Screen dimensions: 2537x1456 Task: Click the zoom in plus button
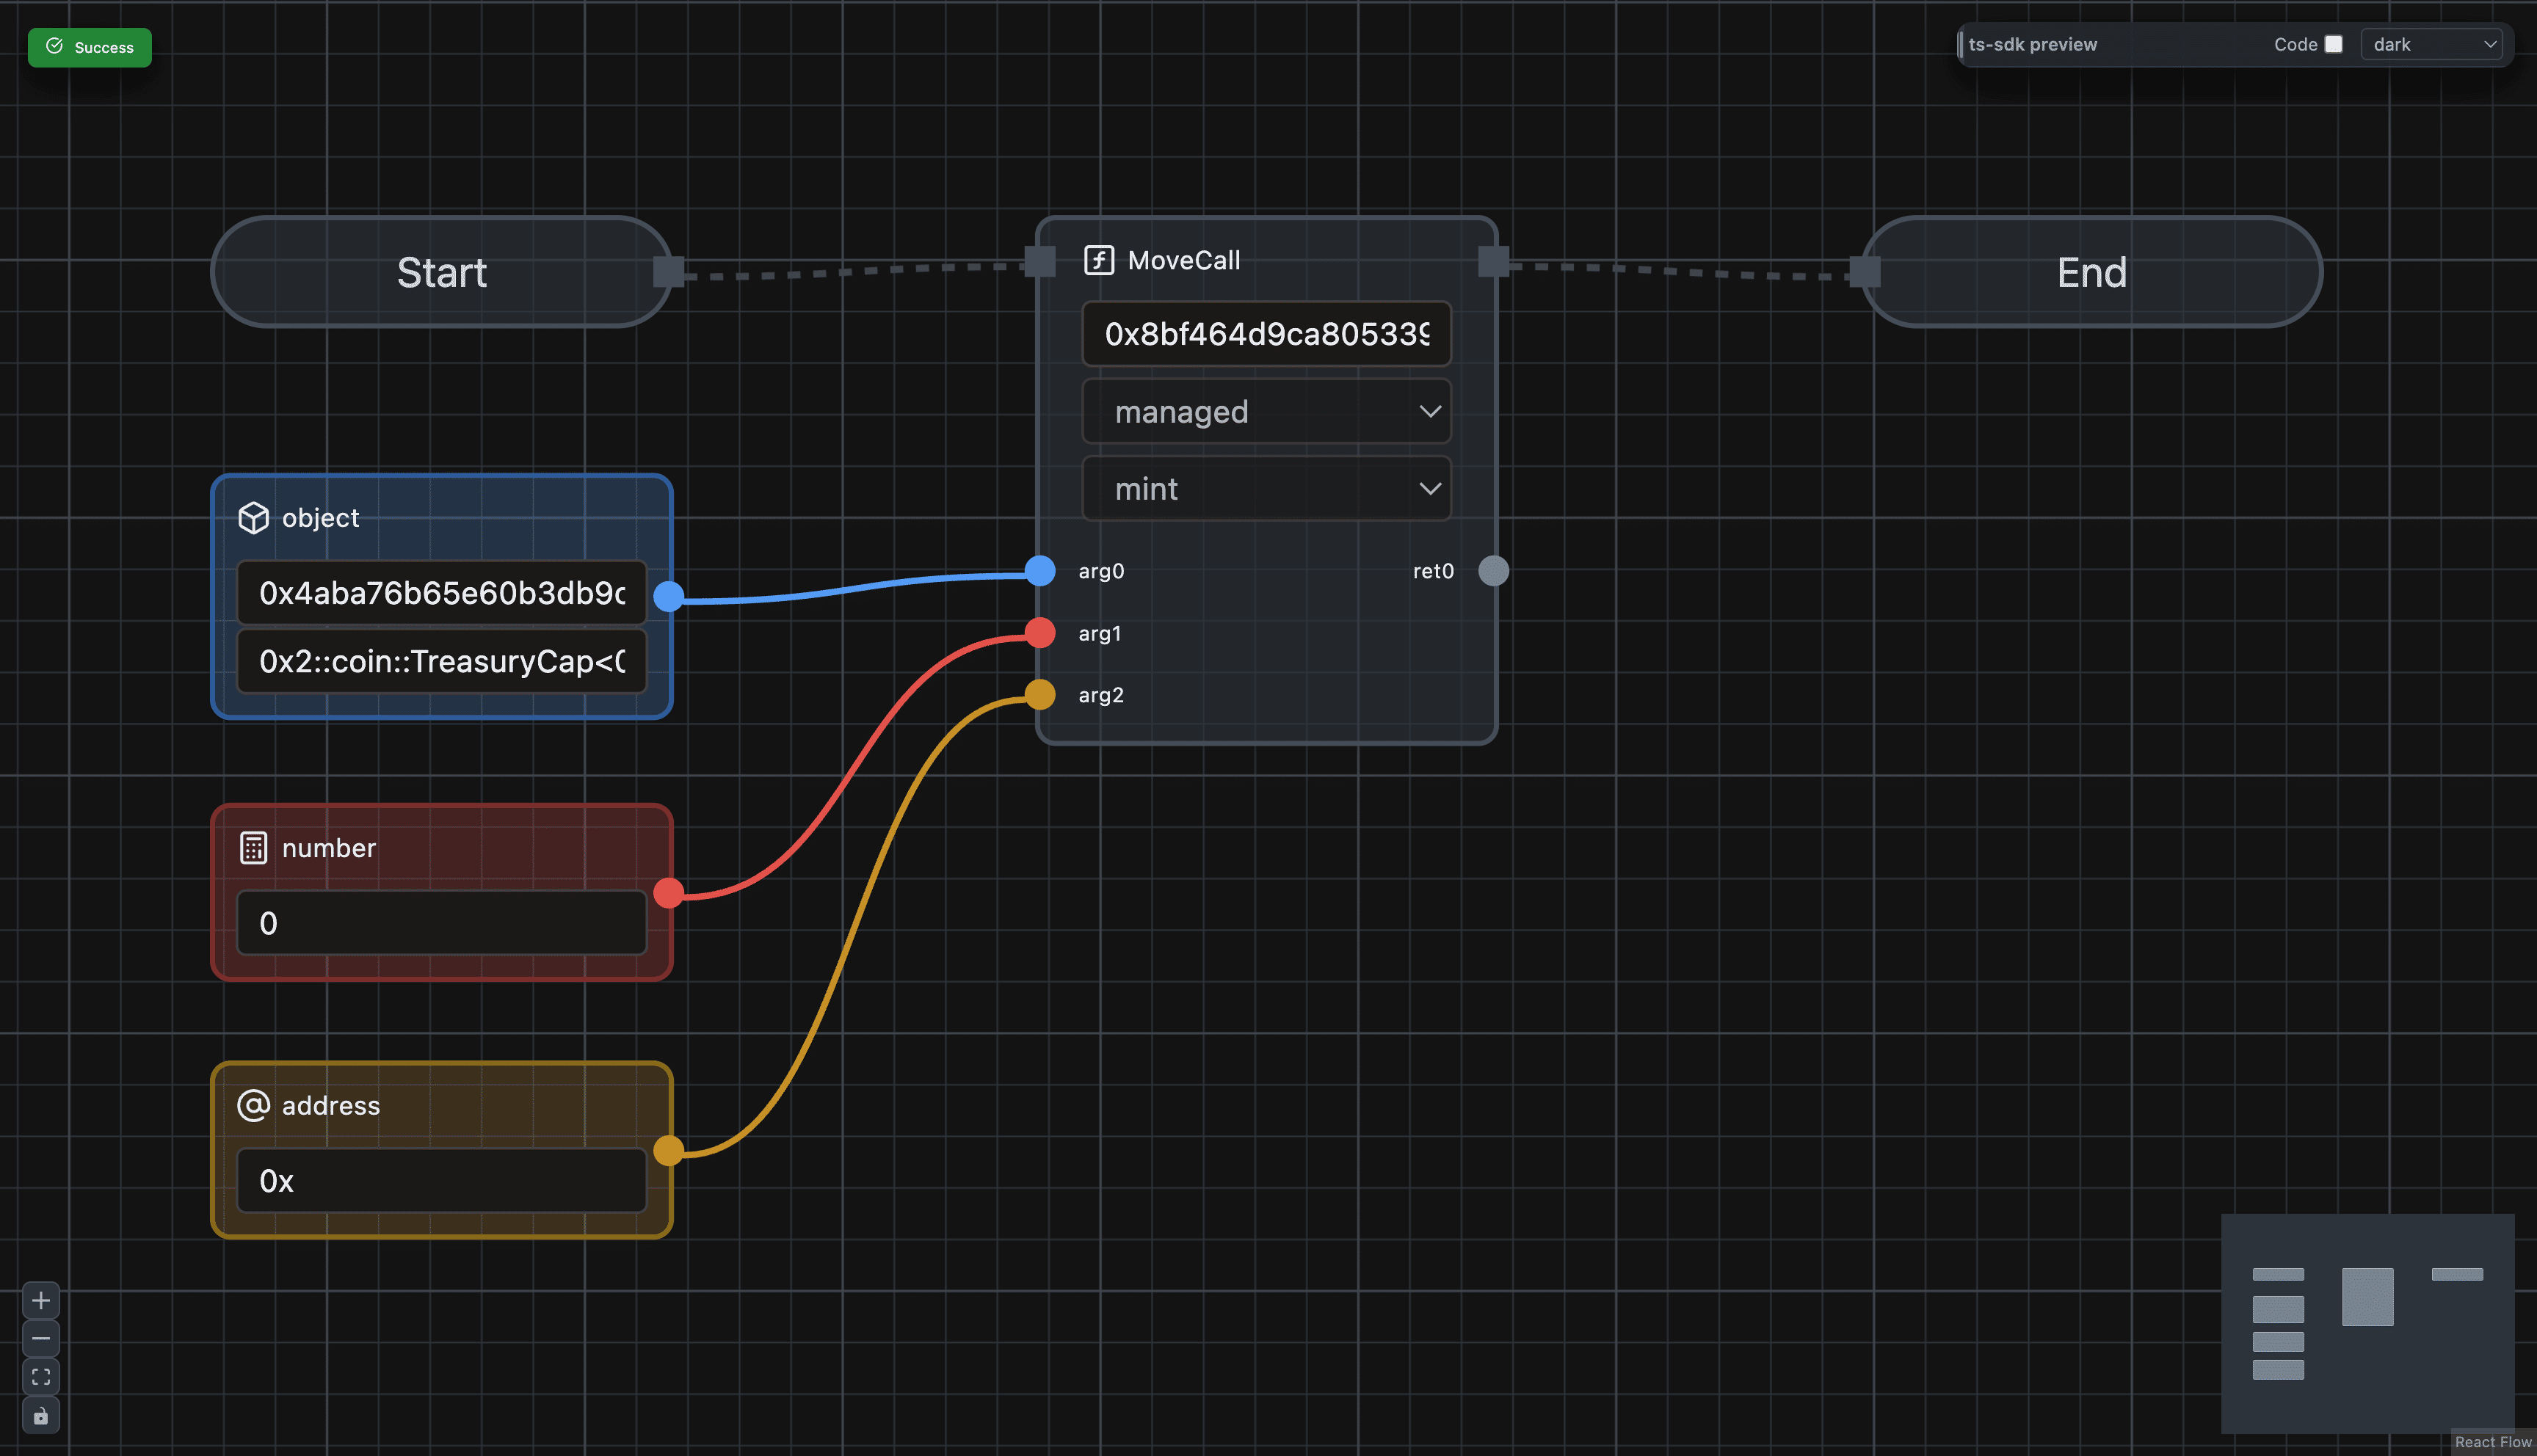click(x=41, y=1300)
